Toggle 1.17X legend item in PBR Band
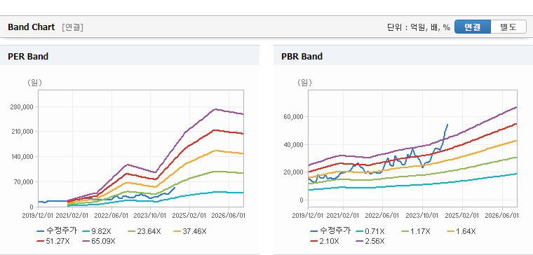Screen dimensions: 533x255 click(x=415, y=232)
